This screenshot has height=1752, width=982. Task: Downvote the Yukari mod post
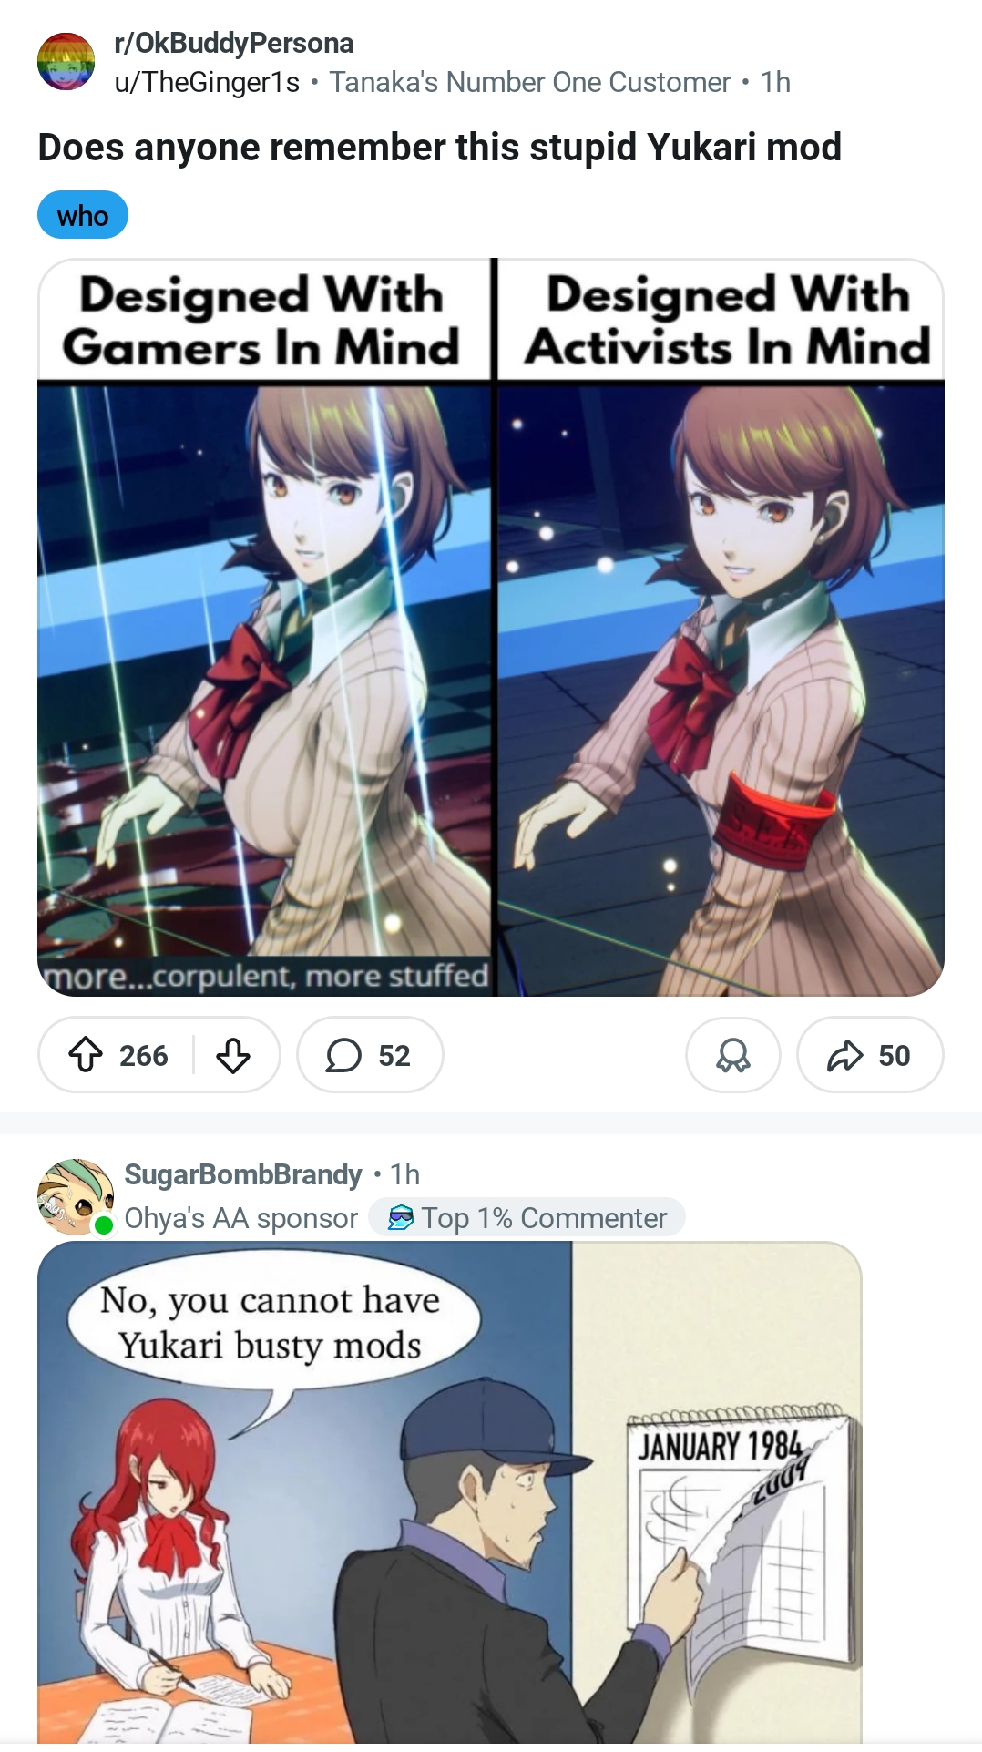pos(233,1055)
